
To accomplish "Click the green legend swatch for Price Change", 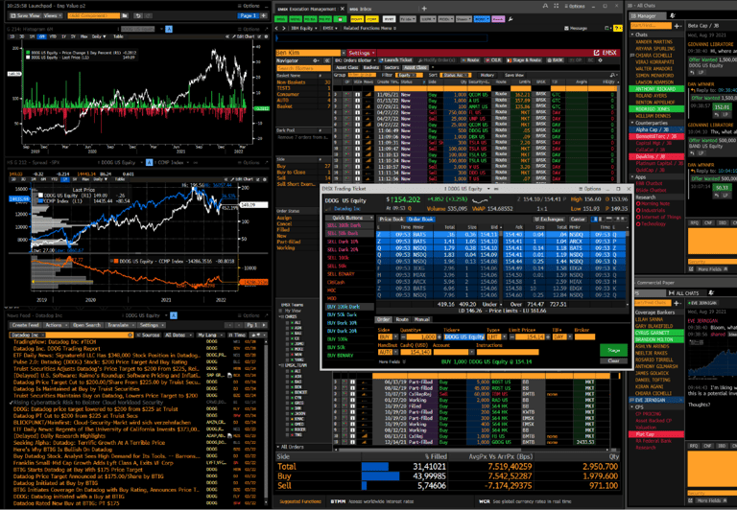I will [28, 53].
